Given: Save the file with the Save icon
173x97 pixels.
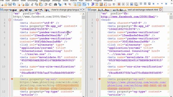Looking at the screenshot, I should pyautogui.click(x=10, y=4).
